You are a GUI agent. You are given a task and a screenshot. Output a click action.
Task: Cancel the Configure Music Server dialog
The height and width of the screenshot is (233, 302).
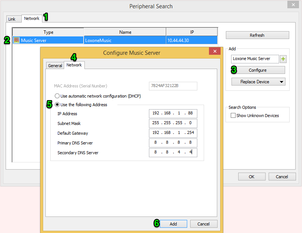point(203,224)
